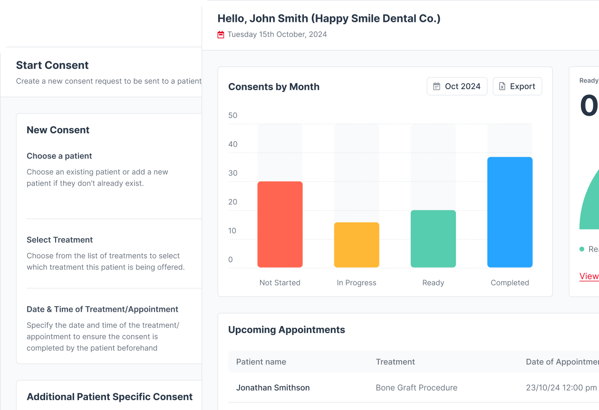Click the red View link beside the chart
This screenshot has height=410, width=599.
589,276
